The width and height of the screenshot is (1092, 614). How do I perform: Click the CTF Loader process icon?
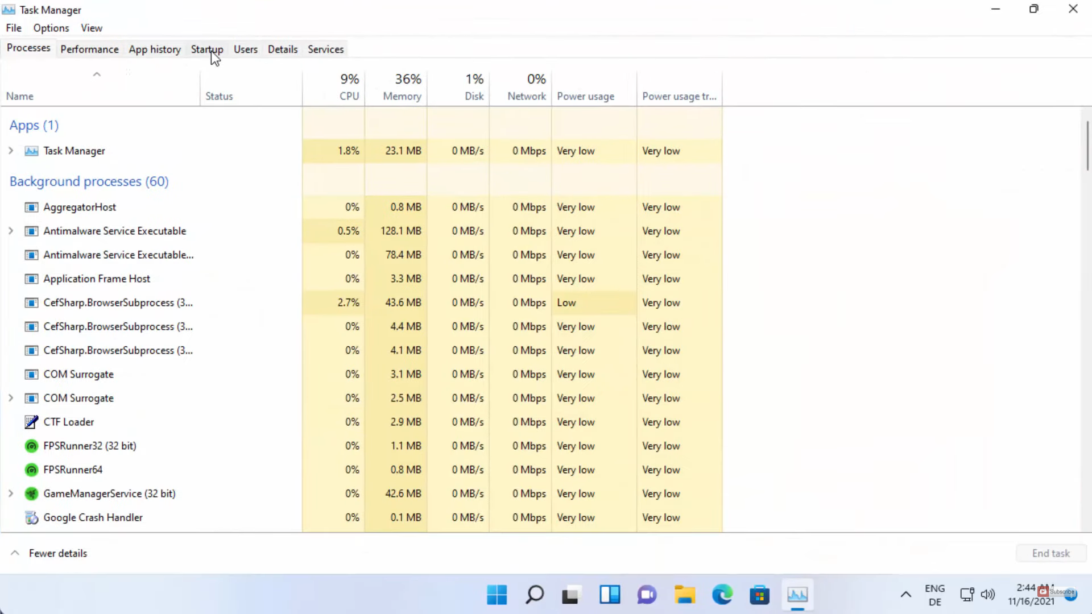point(31,422)
